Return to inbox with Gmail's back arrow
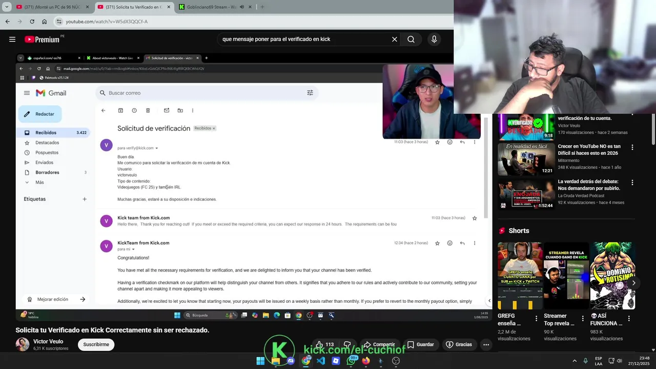Screen dimensions: 656x369 point(103,110)
